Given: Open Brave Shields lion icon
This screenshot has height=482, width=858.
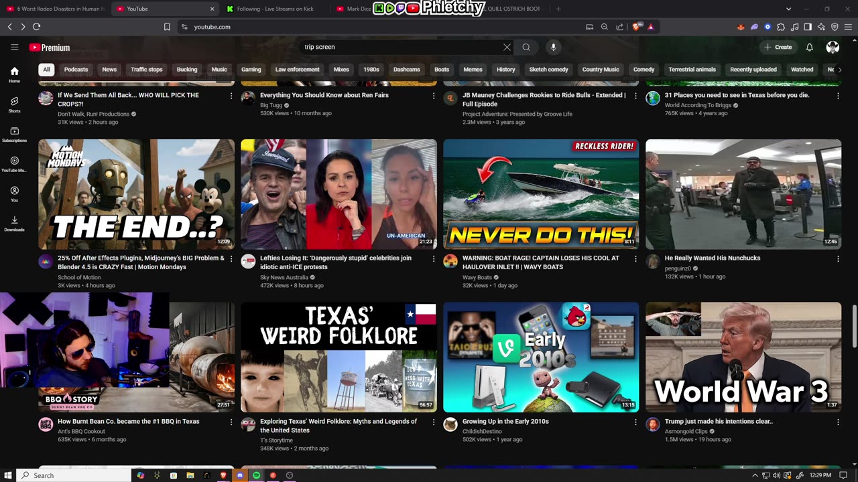Looking at the screenshot, I should pyautogui.click(x=636, y=27).
